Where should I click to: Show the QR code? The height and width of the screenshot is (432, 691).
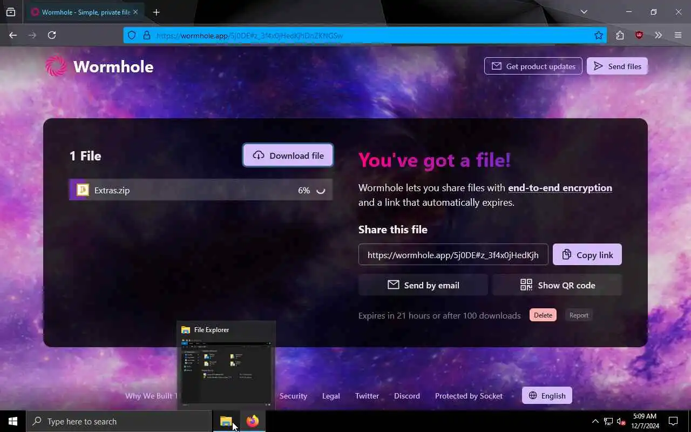(557, 285)
